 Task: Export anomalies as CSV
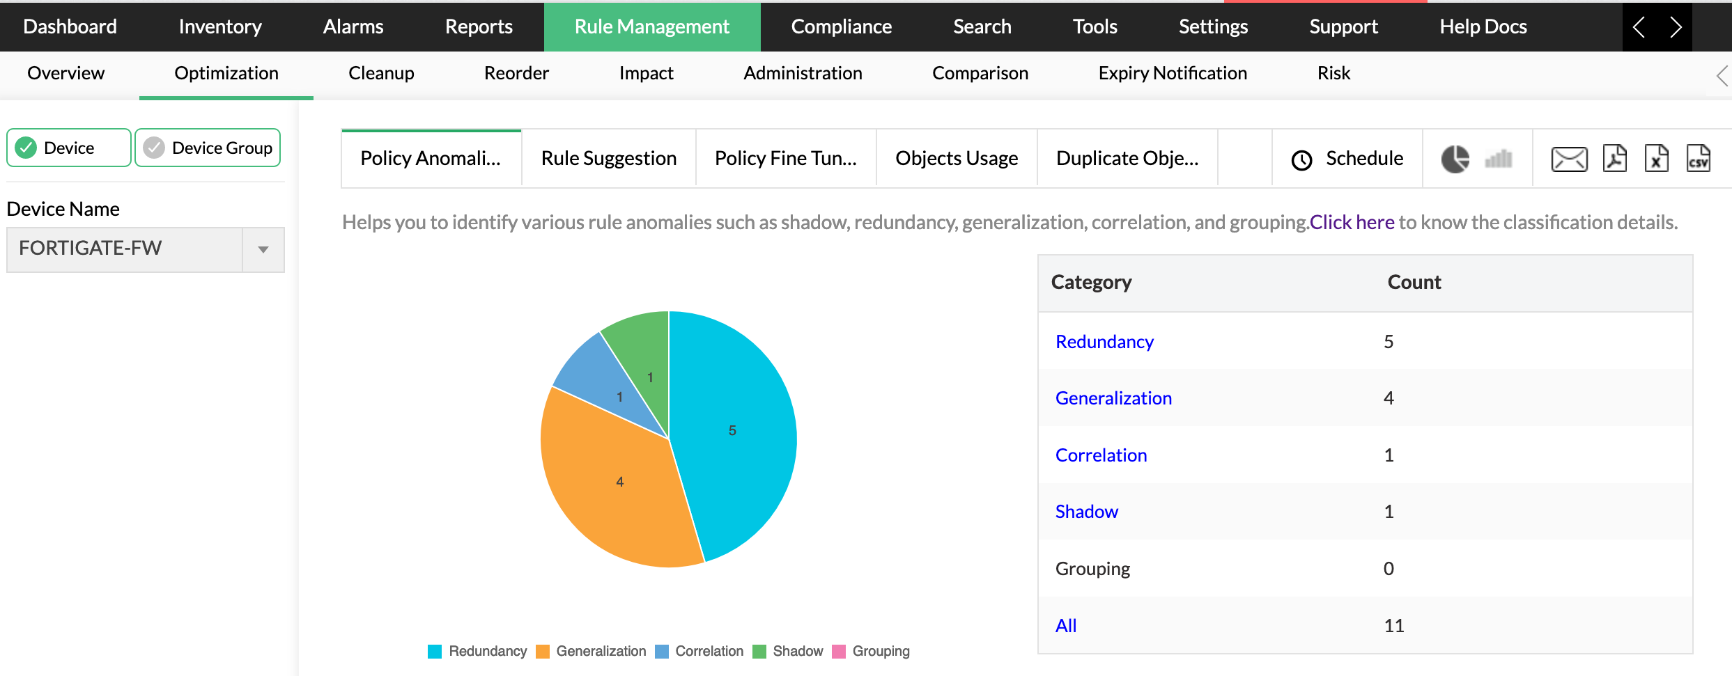(1700, 158)
